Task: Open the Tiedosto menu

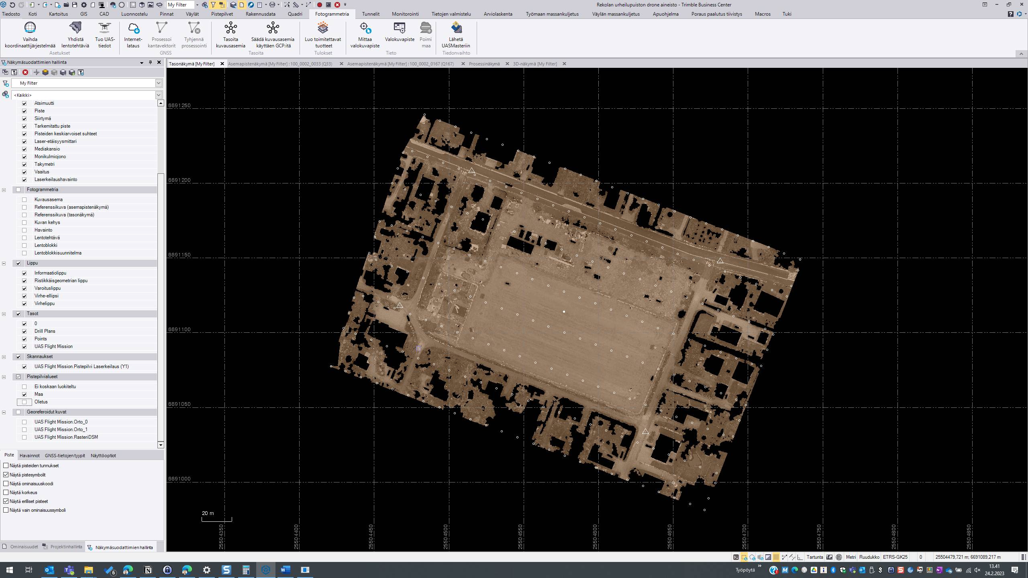Action: pos(11,14)
